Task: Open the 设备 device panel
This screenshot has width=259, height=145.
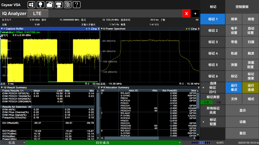Action: click(242, 122)
